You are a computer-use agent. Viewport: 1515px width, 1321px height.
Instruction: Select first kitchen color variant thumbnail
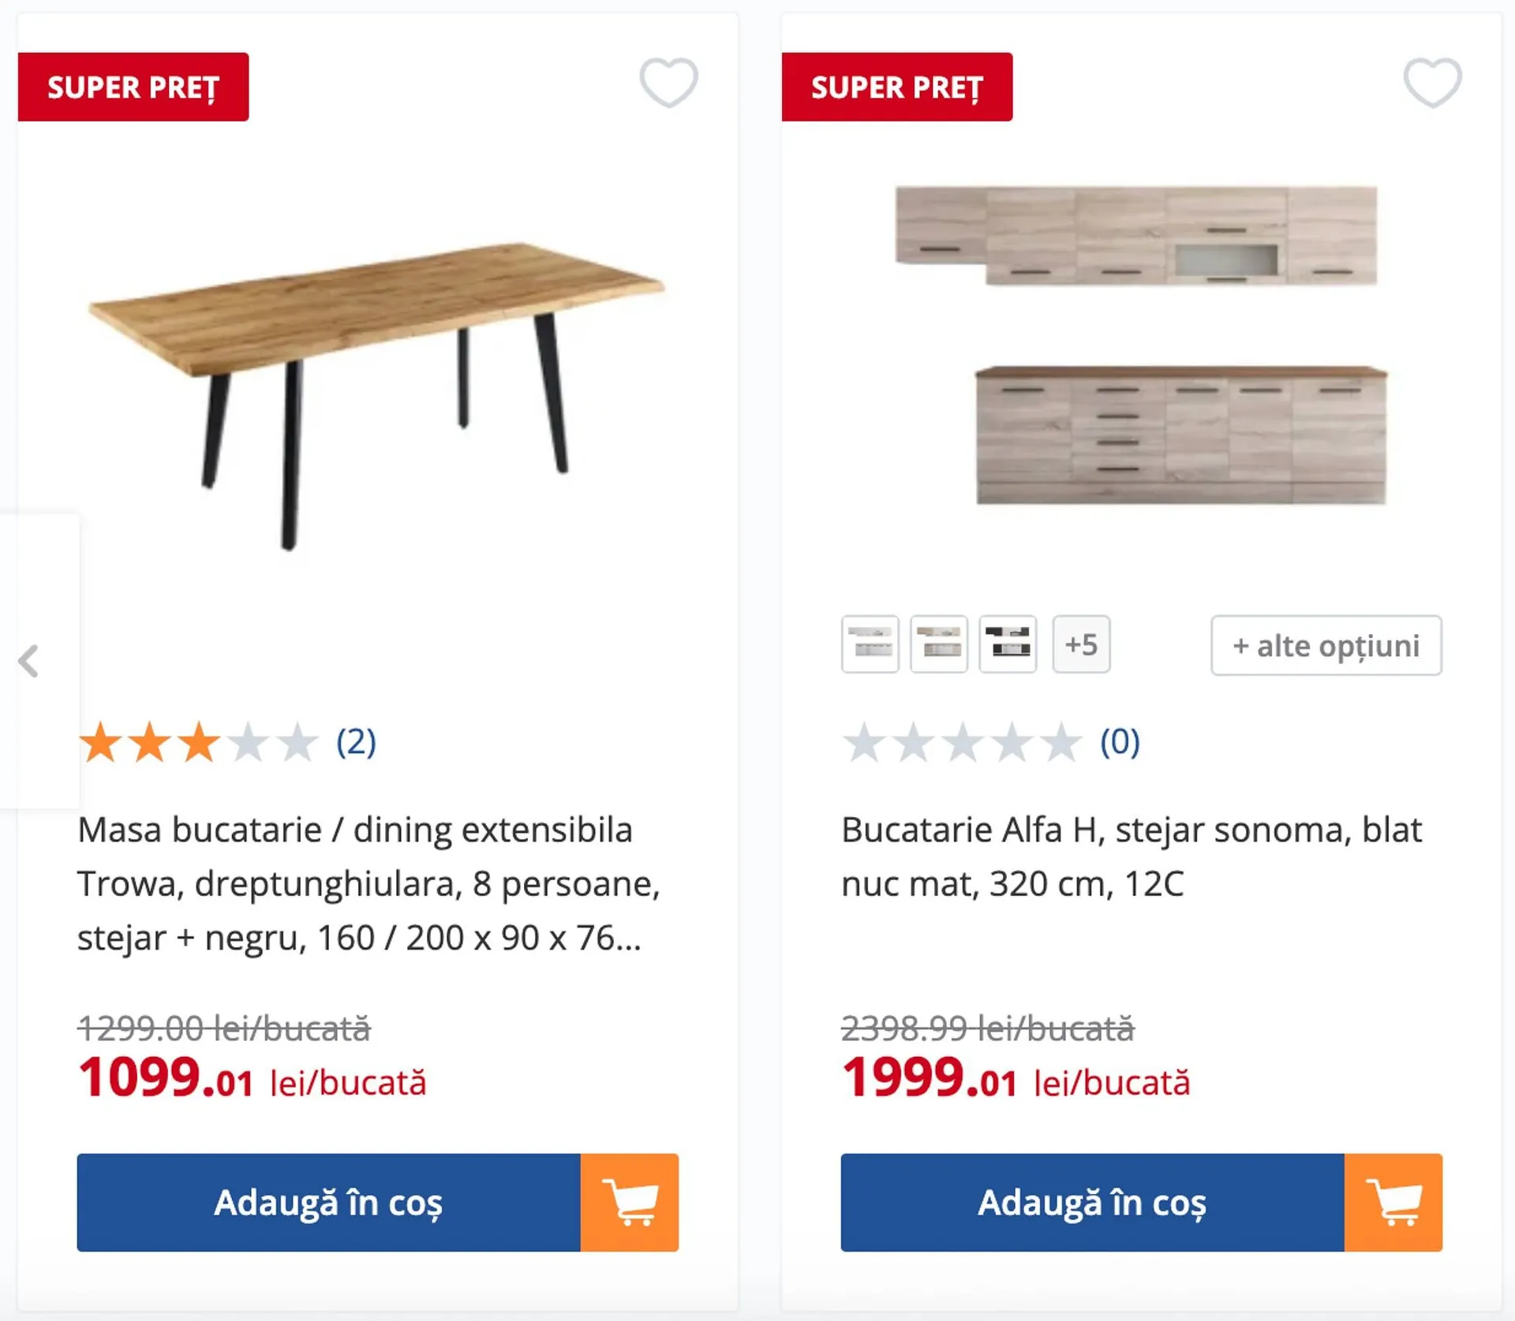(870, 644)
